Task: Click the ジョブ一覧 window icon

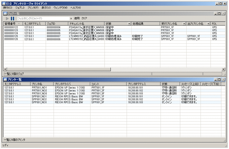Action: [5, 14]
